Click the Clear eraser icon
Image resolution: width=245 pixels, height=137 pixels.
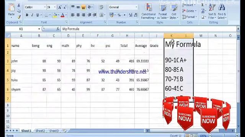click(203, 17)
